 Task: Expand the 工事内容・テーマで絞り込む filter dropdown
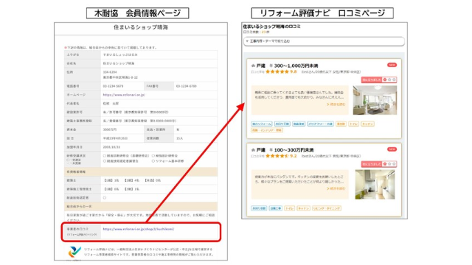[x=324, y=41]
